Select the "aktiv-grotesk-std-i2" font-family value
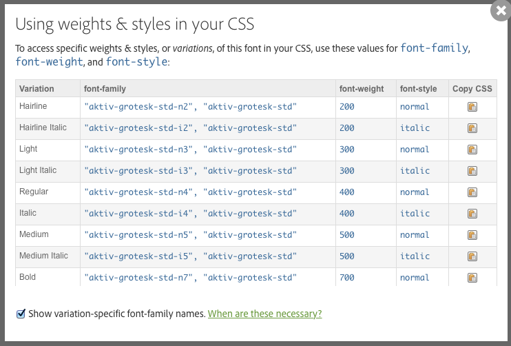 click(138, 128)
